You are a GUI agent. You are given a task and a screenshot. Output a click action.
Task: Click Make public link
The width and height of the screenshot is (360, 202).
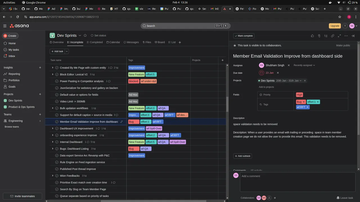coord(343,45)
